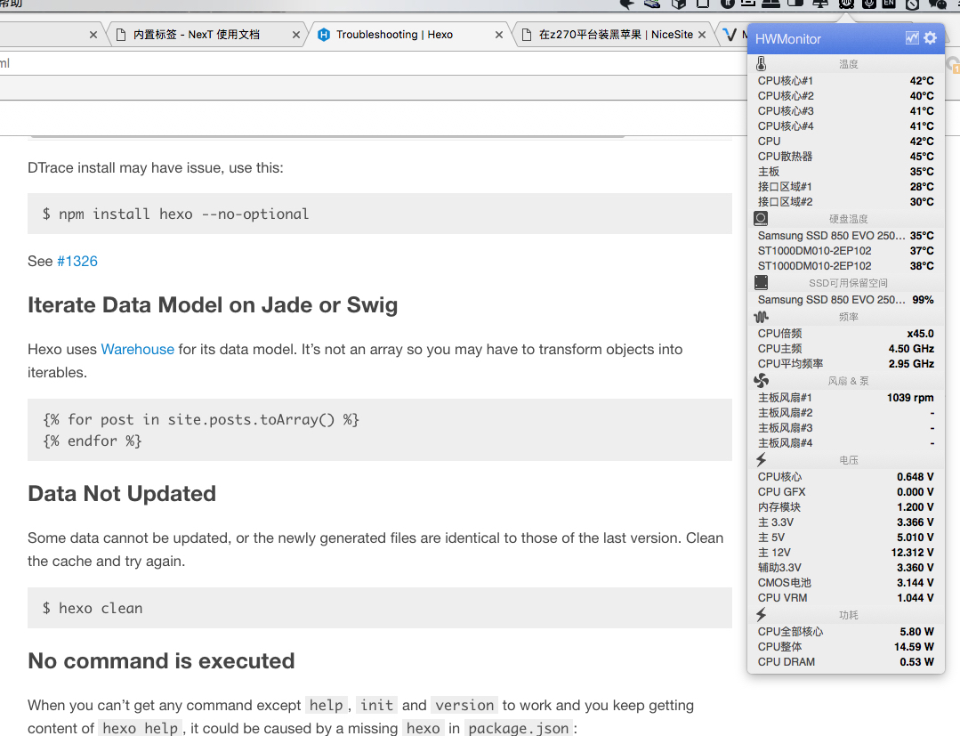Screen dimensions: 960x736
Task: Click the hard disk icon beside 硬盘温度
Action: (761, 219)
